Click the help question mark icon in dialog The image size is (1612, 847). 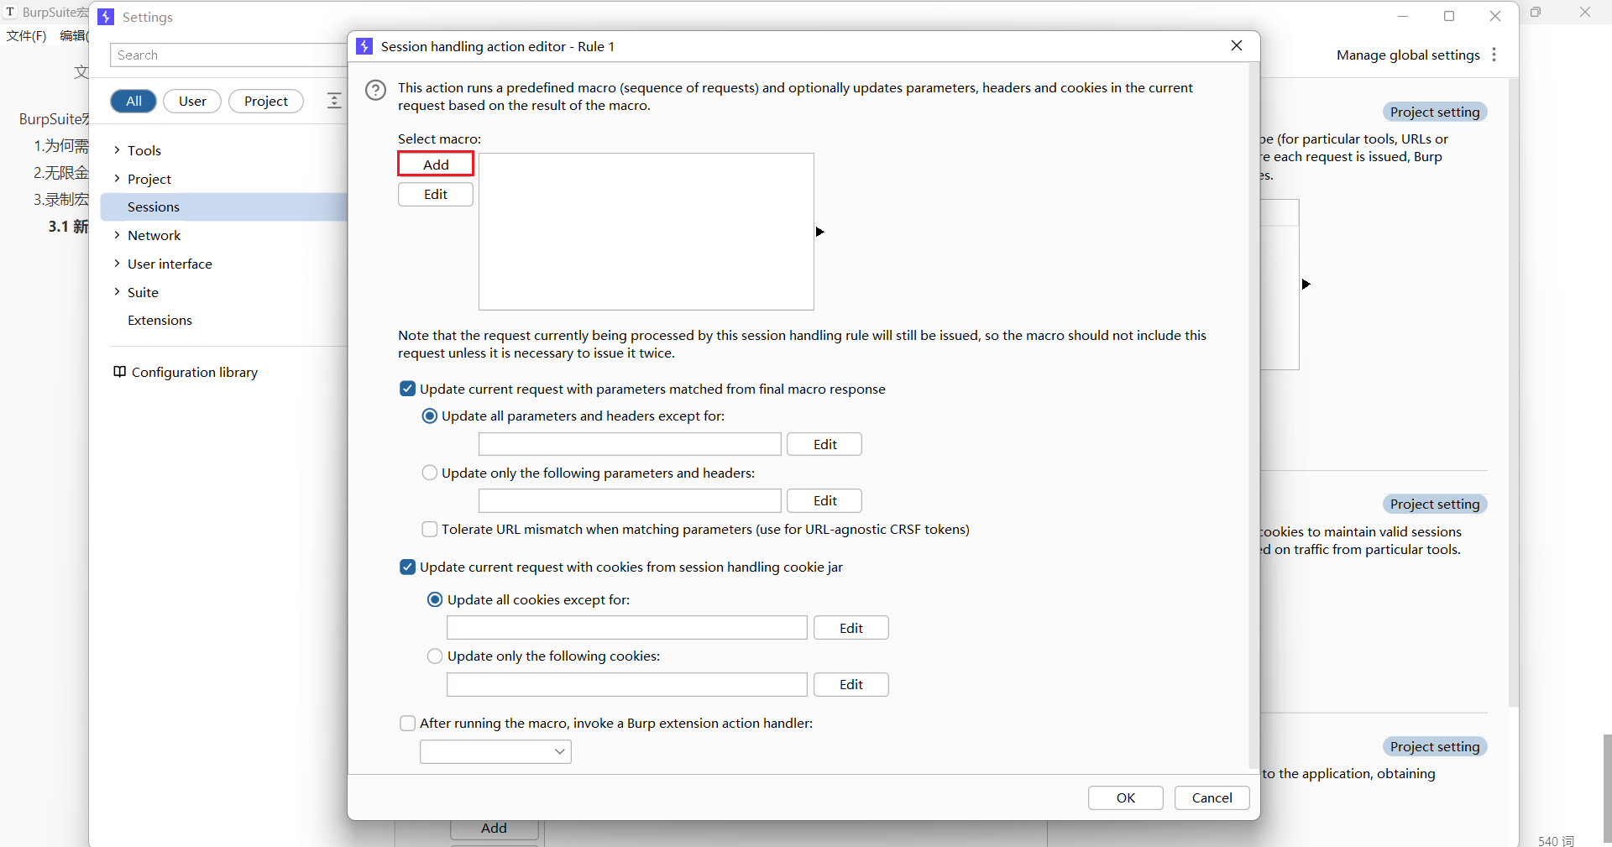[375, 90]
